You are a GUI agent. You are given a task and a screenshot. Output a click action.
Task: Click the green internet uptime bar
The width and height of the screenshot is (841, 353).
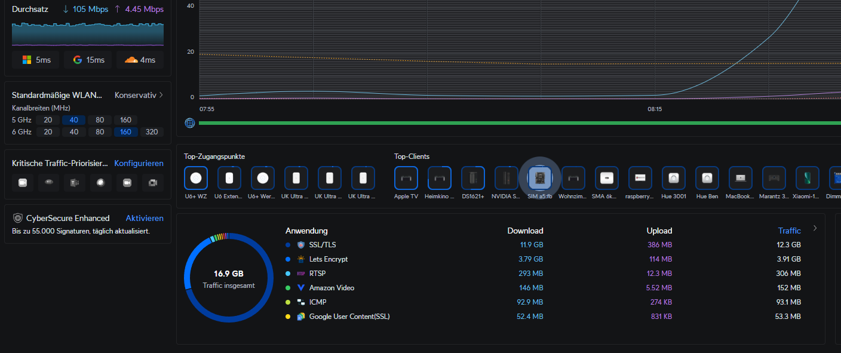520,123
